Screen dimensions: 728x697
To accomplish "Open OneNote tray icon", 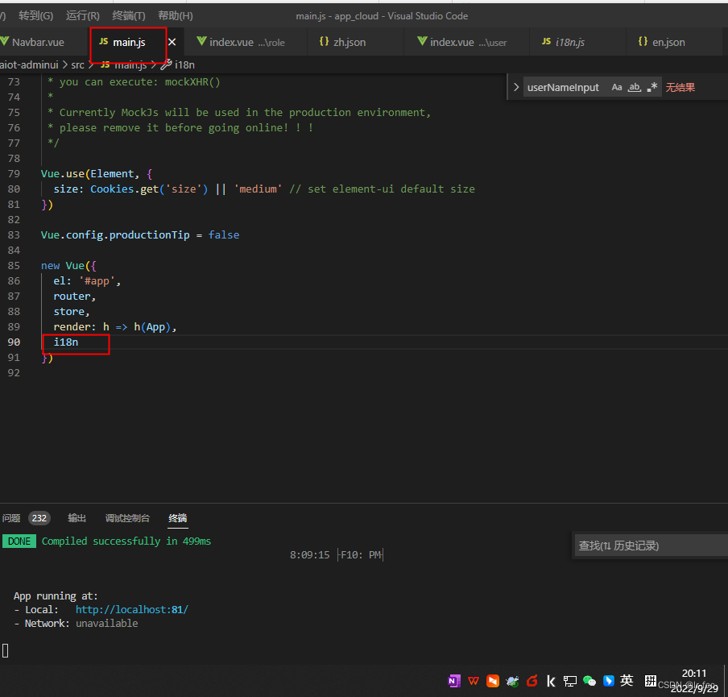I will pyautogui.click(x=453, y=681).
